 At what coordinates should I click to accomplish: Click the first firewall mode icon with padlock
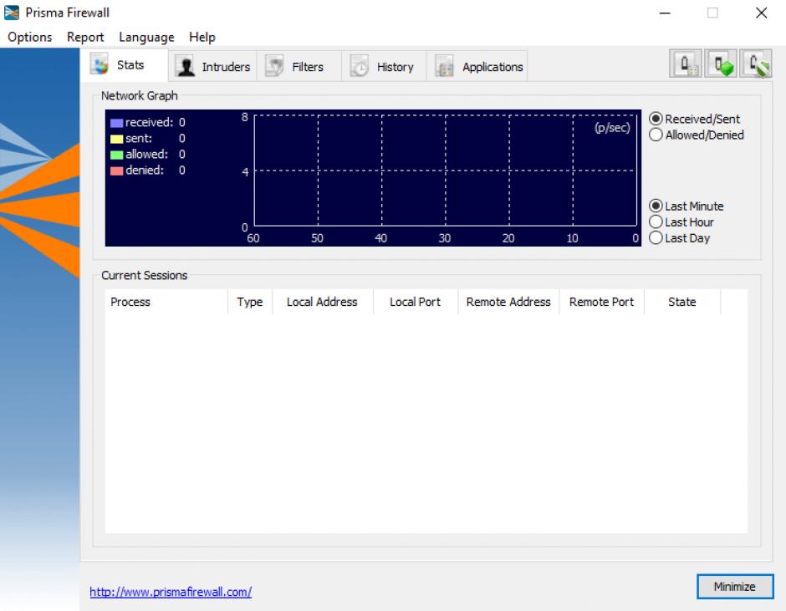pos(686,64)
